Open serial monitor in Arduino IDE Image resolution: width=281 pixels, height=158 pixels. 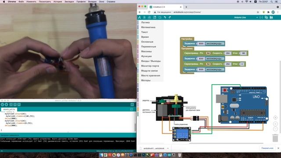(132, 104)
